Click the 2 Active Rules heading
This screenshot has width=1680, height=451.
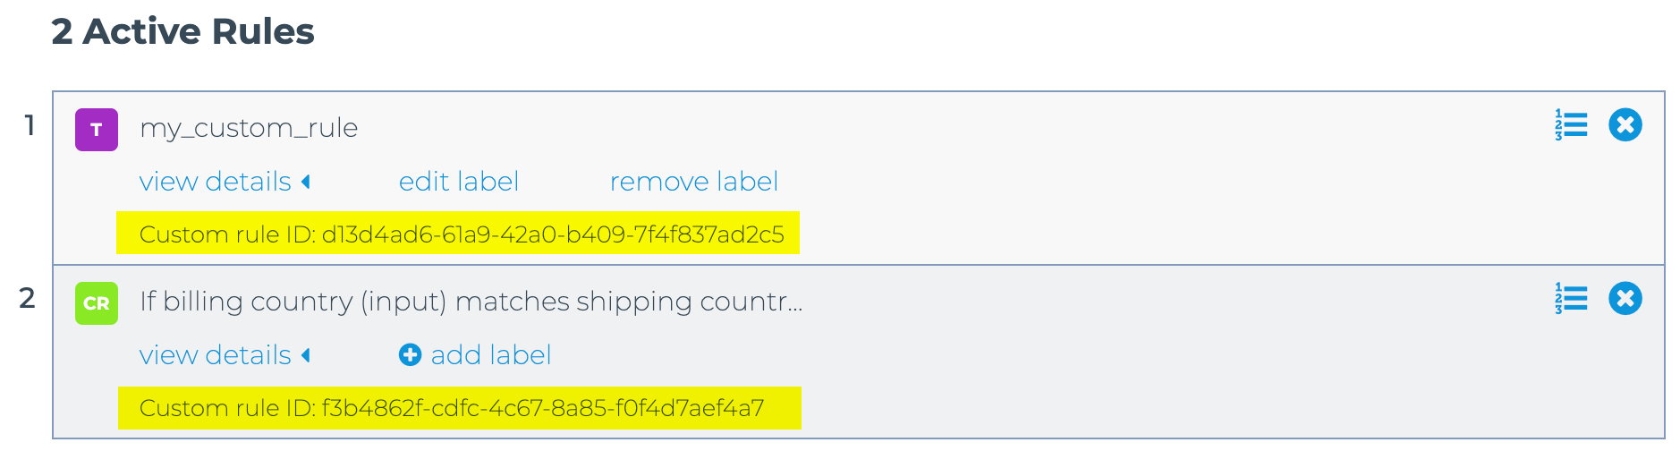[x=182, y=31]
